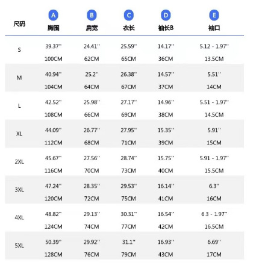Click the 66CM shoulder value for L
The image size is (259, 265).
click(92, 115)
